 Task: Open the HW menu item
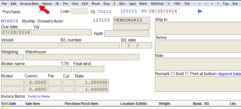(177, 4)
